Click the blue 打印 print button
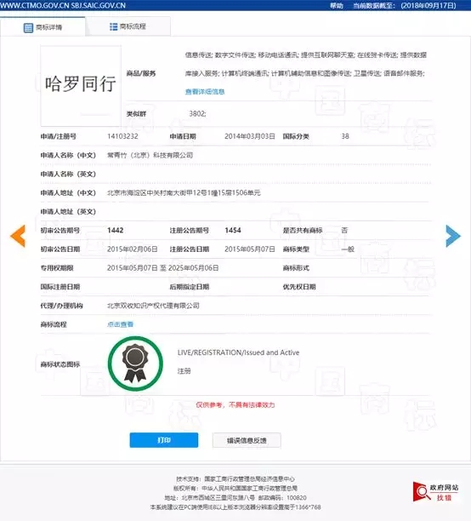 (164, 440)
